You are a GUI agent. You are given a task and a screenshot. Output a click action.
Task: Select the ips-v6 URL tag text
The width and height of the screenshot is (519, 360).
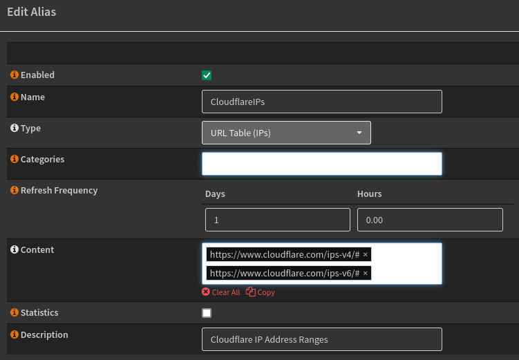(285, 274)
